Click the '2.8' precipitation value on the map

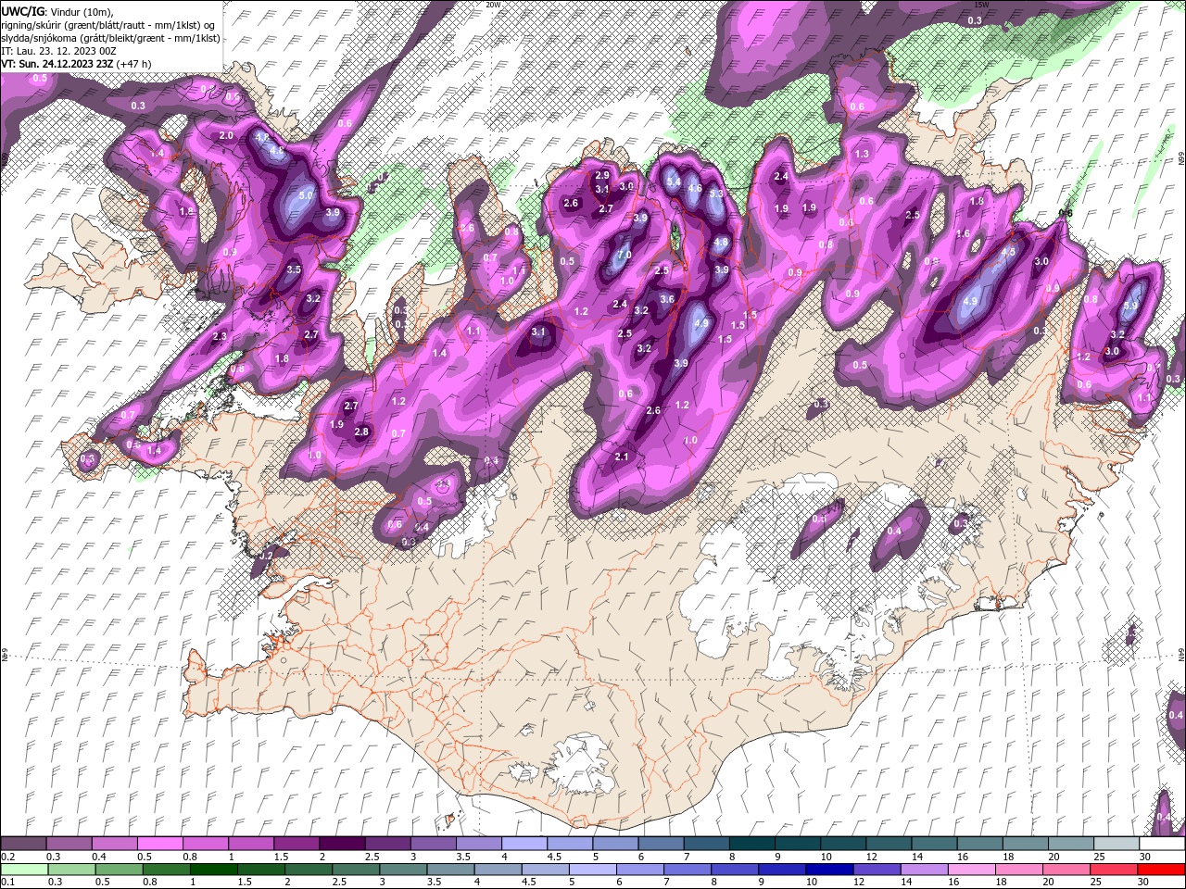(x=361, y=432)
